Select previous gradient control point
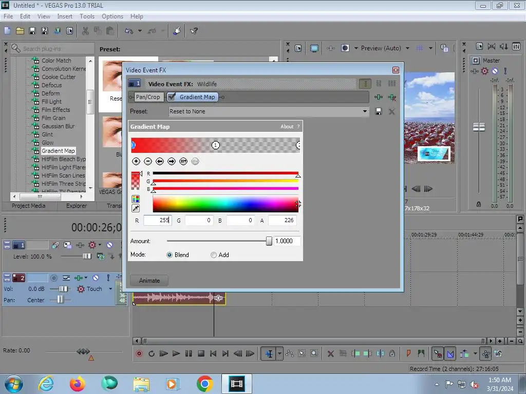 point(160,162)
